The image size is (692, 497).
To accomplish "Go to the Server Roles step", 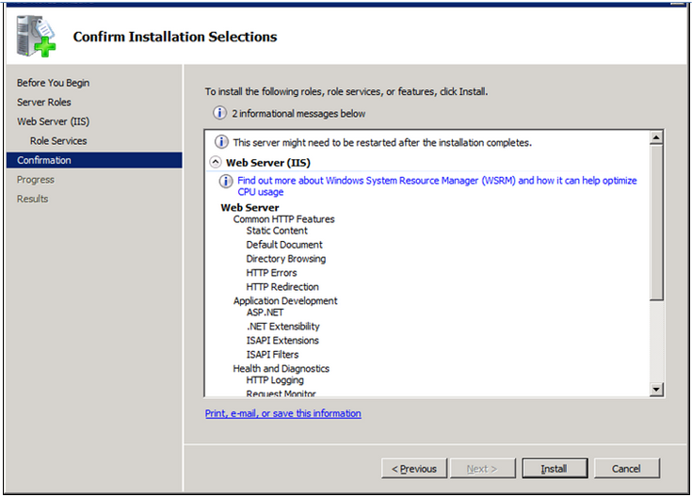I will 43,102.
